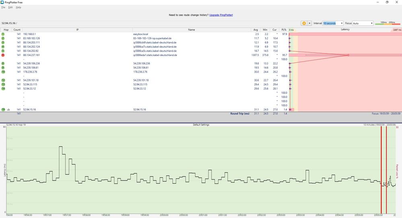Click the Latency graph column header
Viewport: 402px width, 218px height.
pyautogui.click(x=345, y=29)
